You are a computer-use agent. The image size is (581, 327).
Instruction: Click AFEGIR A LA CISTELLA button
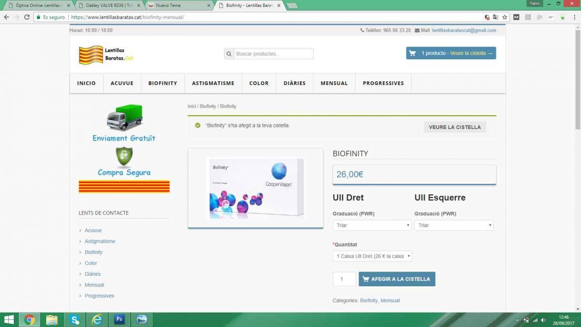397,279
